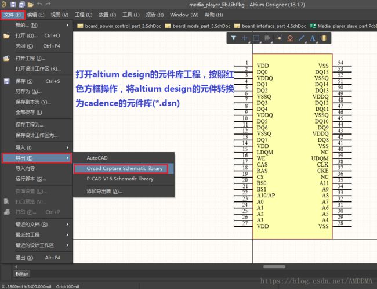Select the Place Text String tool
This screenshot has height=289, width=377.
(x=312, y=38)
